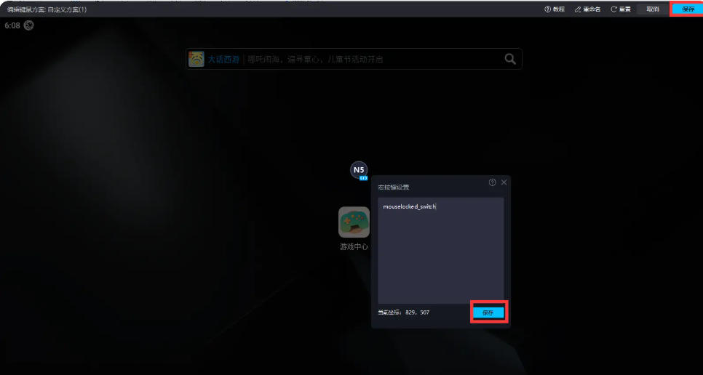The height and width of the screenshot is (375, 703).
Task: Click the 取消 cancel button in top bar
Action: click(x=653, y=9)
